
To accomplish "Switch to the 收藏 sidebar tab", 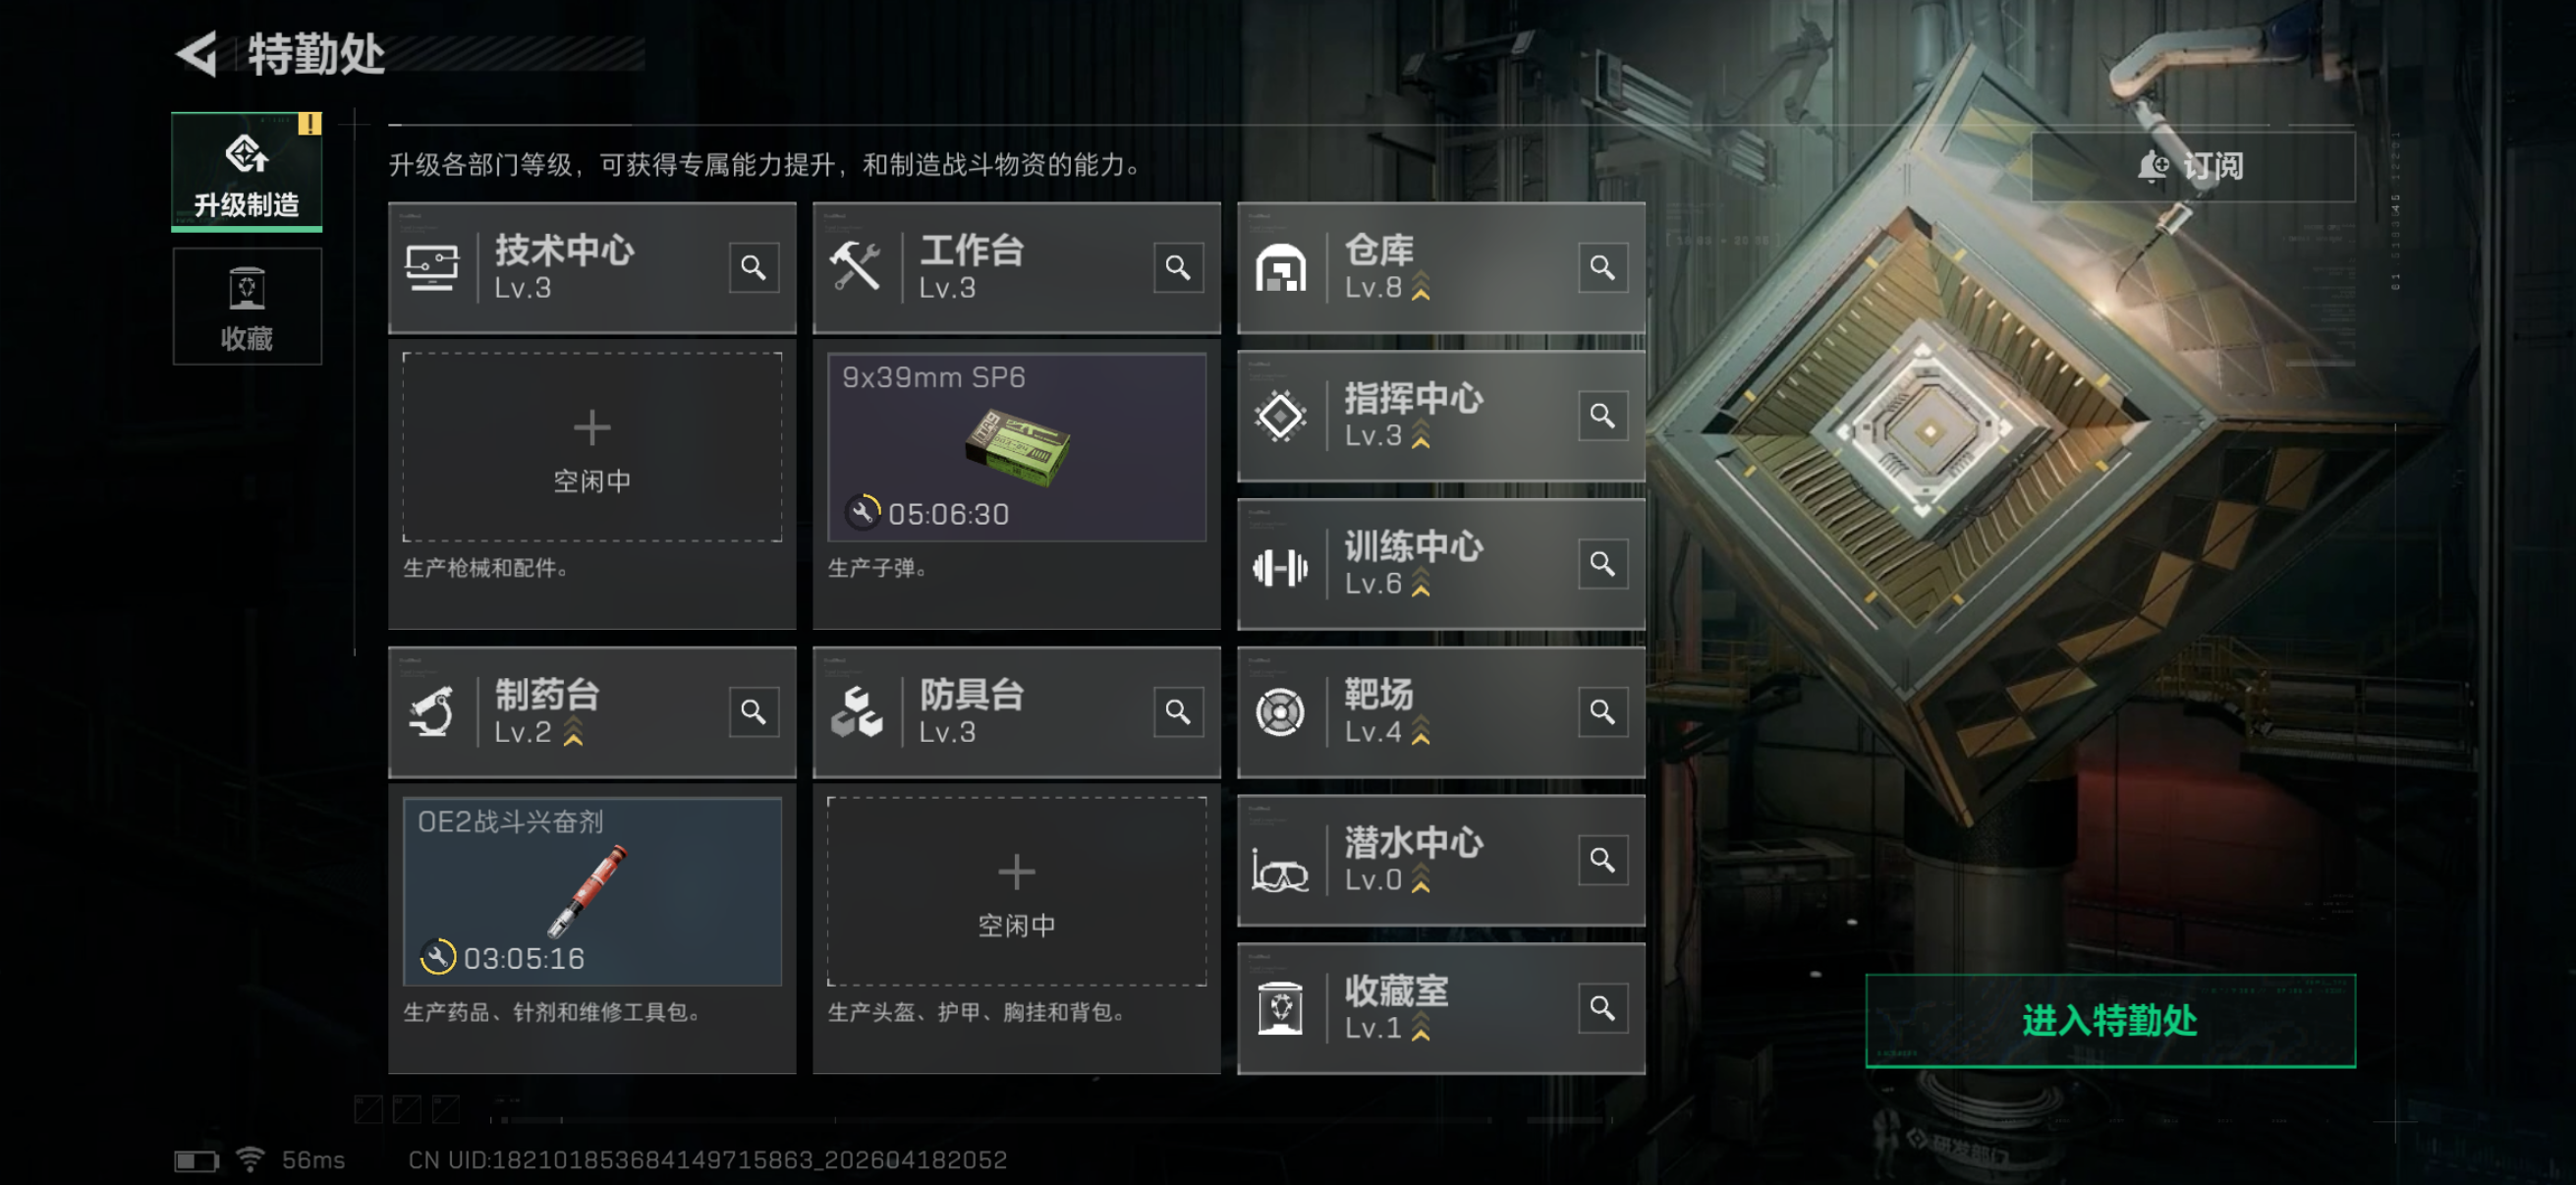I will tap(247, 306).
